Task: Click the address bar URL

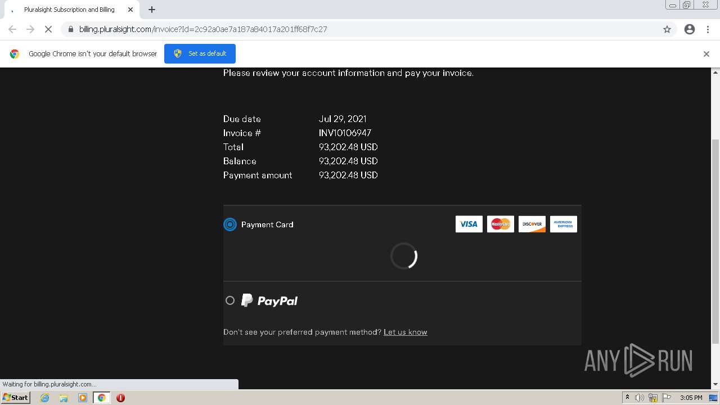Action: click(203, 29)
